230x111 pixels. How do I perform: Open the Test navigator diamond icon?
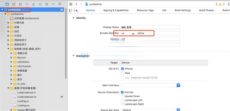coord(40,4)
